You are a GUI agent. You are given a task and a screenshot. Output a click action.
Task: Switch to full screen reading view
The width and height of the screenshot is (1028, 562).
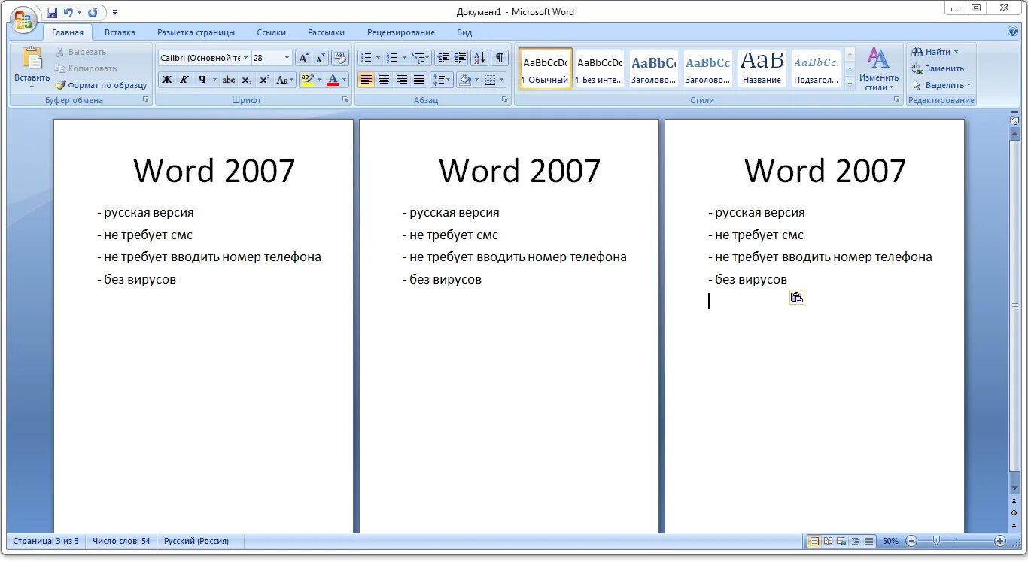pyautogui.click(x=829, y=541)
